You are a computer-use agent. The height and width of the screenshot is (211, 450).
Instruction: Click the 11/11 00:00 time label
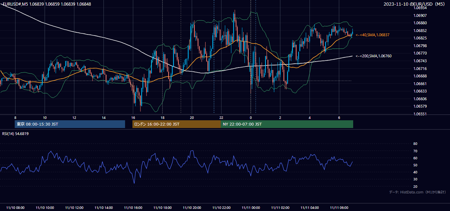pyautogui.click(x=251, y=208)
